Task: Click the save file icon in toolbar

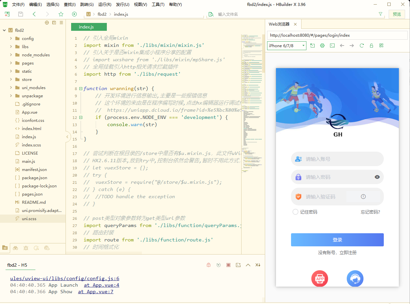Action: click(21, 14)
